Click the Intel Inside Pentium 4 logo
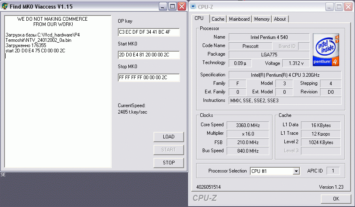 [x=326, y=50]
